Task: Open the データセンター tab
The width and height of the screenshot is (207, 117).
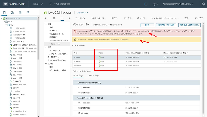Action: click(x=81, y=18)
